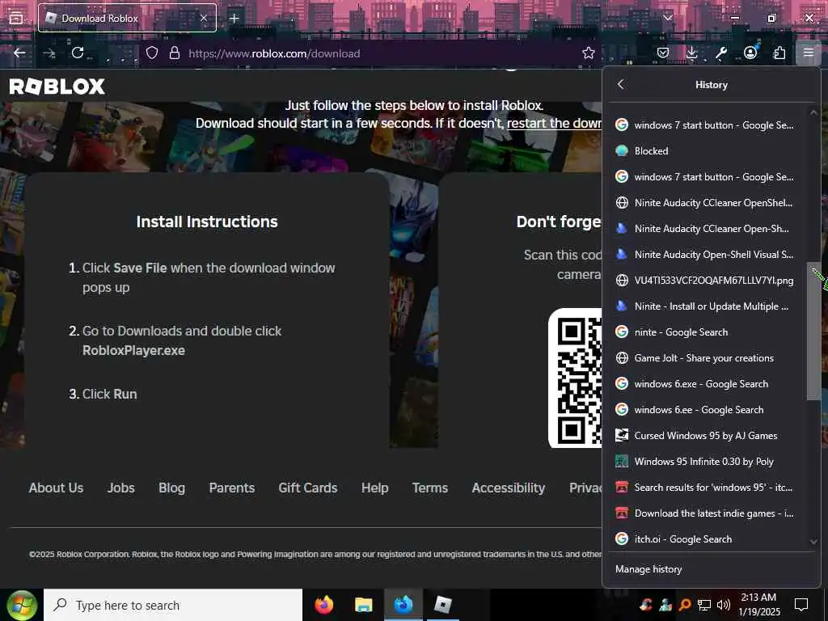Open the About Us footer link

click(x=56, y=488)
